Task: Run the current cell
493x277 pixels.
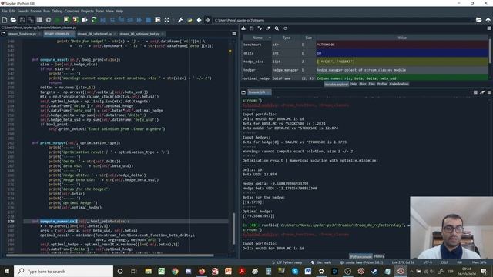Action: 66,20
